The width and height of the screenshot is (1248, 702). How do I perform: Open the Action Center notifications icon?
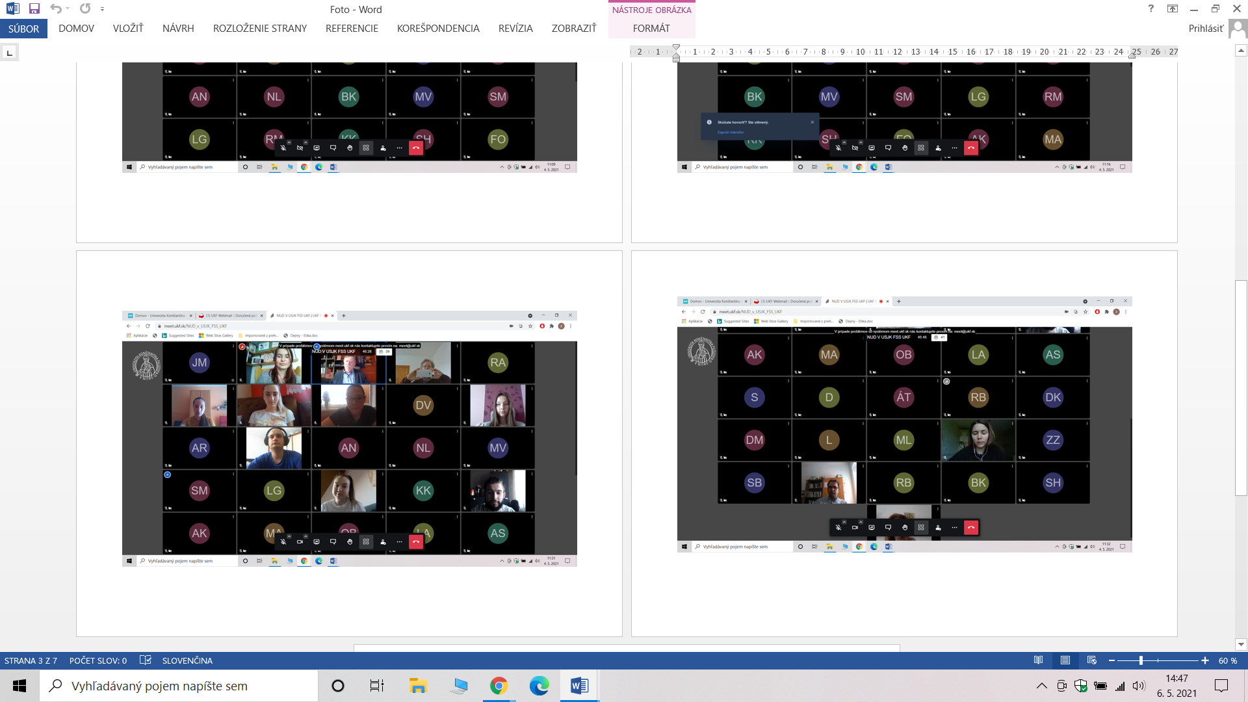click(x=1221, y=686)
